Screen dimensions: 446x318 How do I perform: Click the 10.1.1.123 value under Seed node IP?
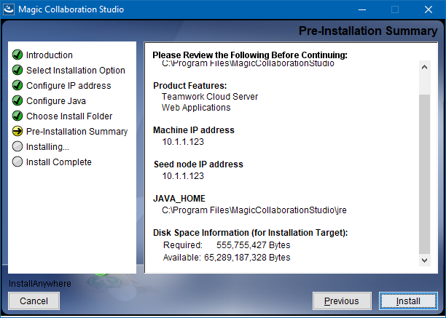[x=183, y=176]
